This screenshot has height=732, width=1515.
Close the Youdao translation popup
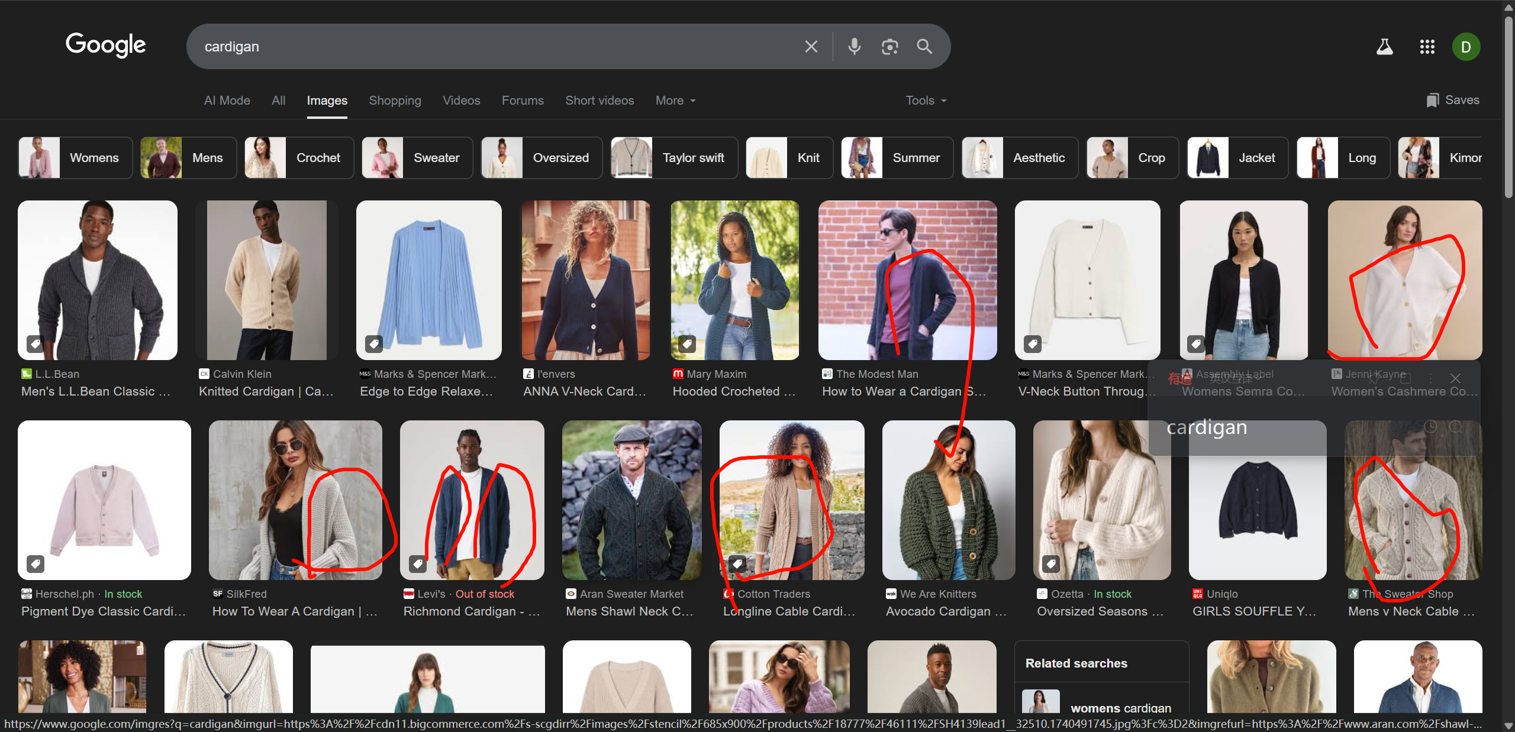tap(1456, 378)
